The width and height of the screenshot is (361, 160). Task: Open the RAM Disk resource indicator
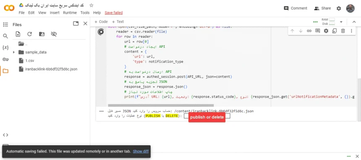click(x=328, y=22)
